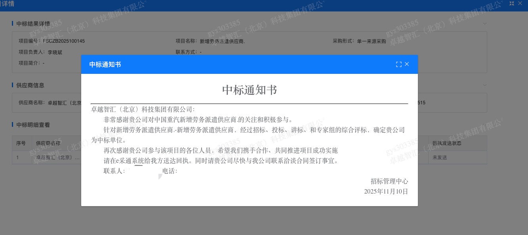
Task: Click the 供应商名称 column header
Action: click(48, 143)
